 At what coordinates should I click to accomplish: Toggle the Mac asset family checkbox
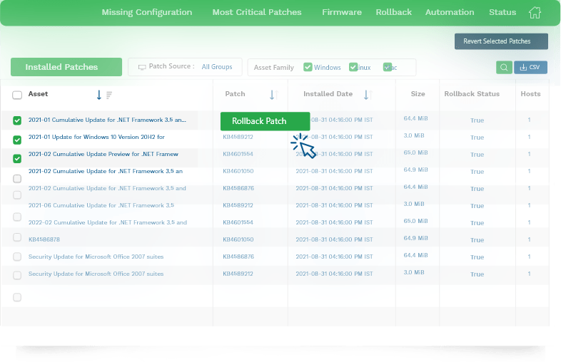[x=388, y=67]
